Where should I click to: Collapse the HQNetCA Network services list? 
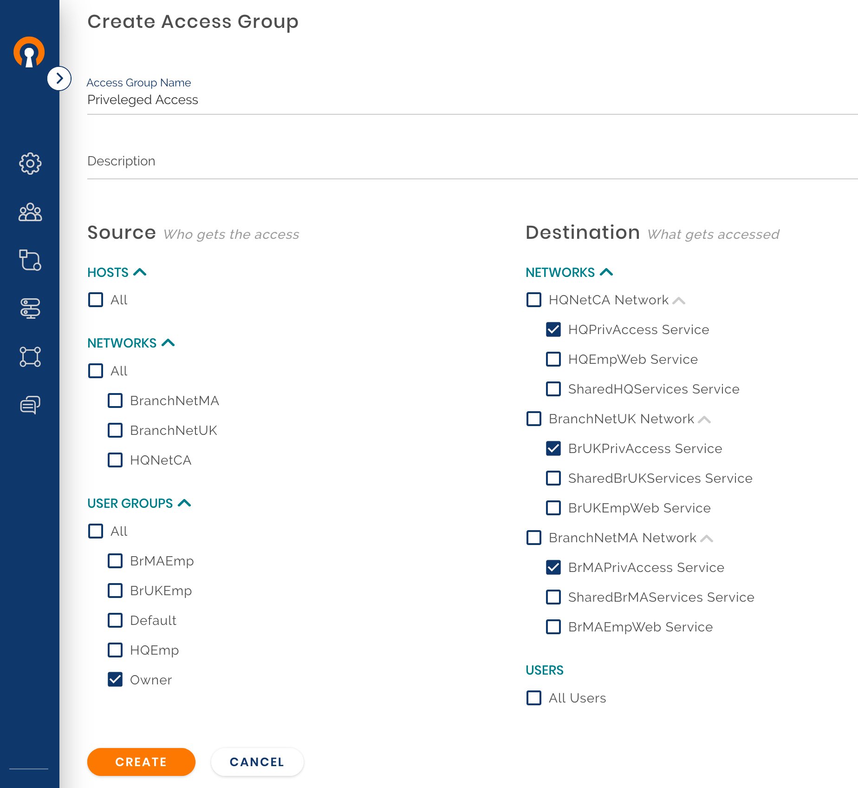click(x=679, y=301)
